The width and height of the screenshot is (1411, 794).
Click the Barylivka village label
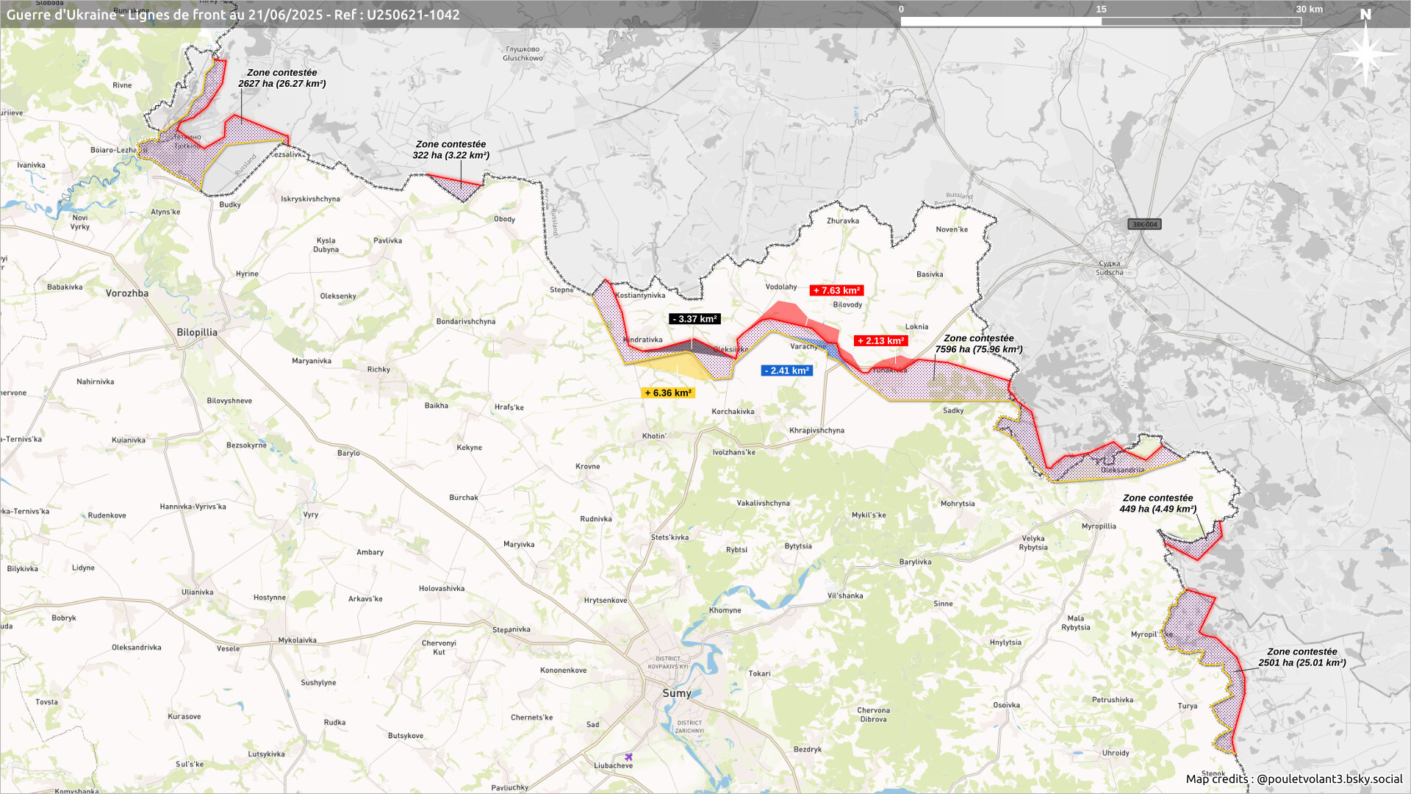tap(915, 562)
